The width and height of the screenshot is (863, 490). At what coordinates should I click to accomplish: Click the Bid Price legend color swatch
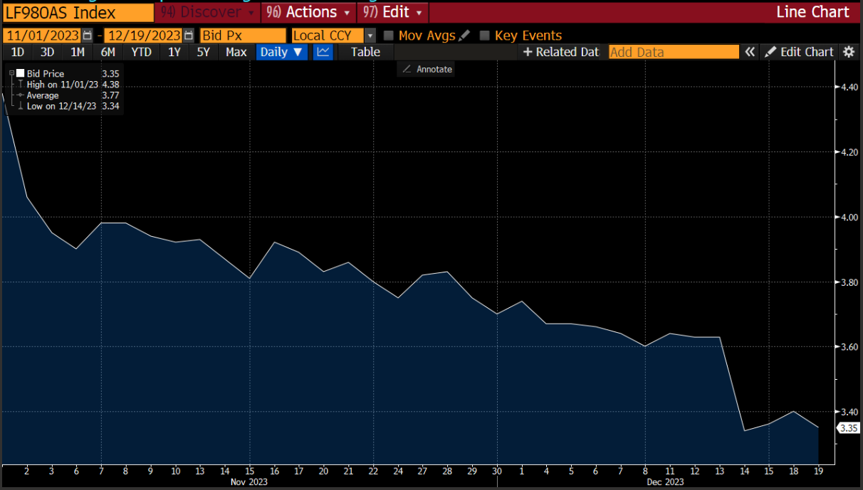[x=21, y=74]
